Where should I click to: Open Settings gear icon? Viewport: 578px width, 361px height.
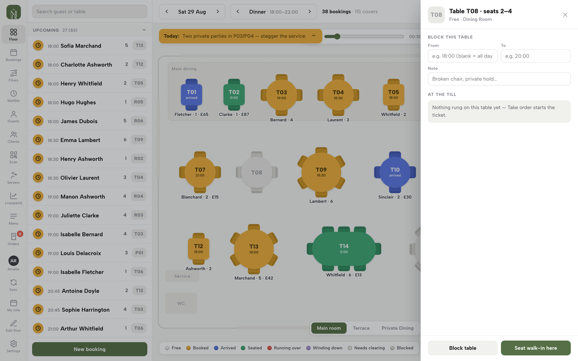(13, 346)
